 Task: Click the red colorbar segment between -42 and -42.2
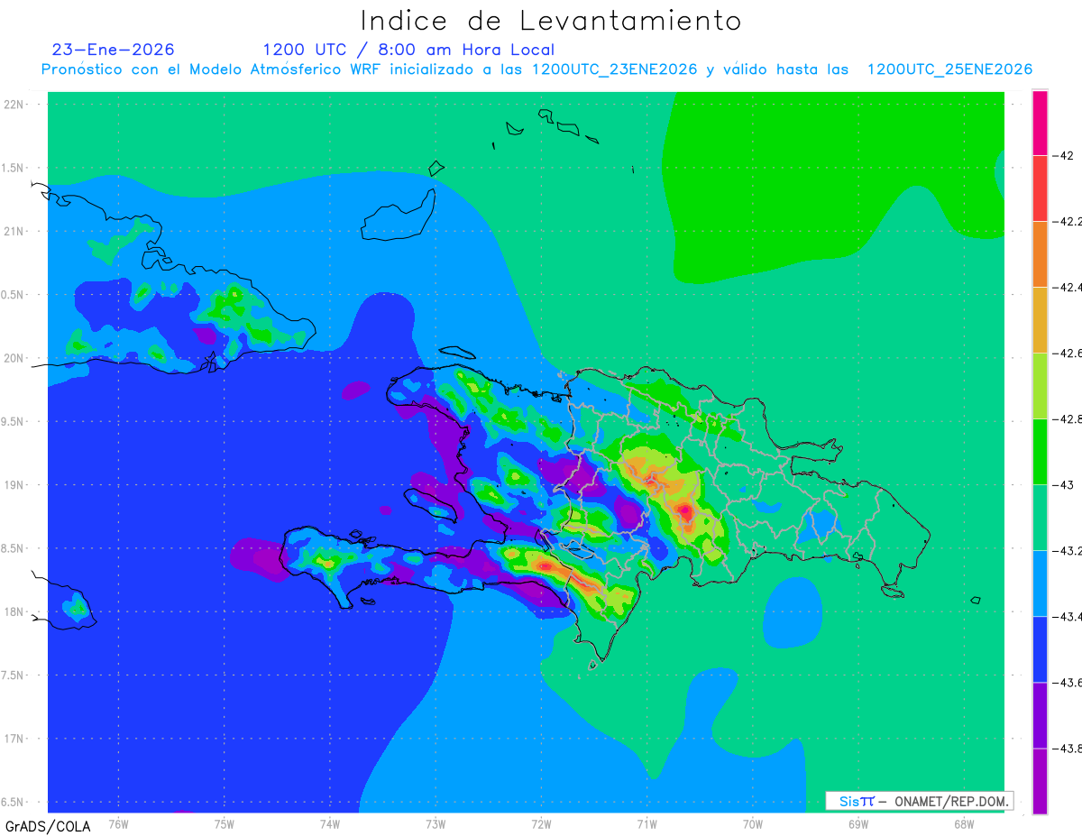(x=1040, y=188)
